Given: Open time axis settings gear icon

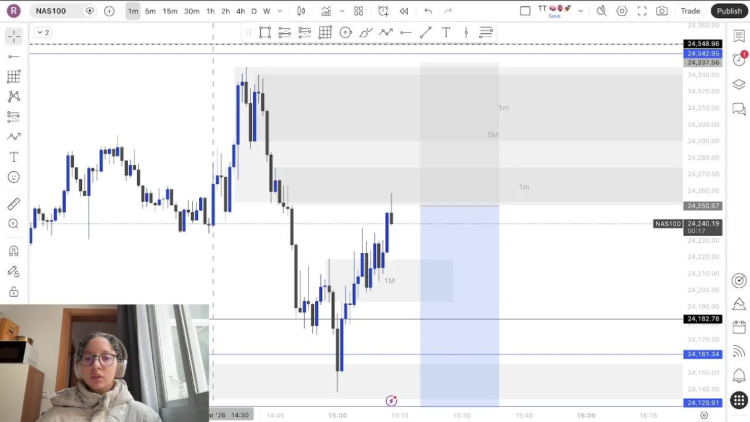Looking at the screenshot, I should pyautogui.click(x=704, y=415).
